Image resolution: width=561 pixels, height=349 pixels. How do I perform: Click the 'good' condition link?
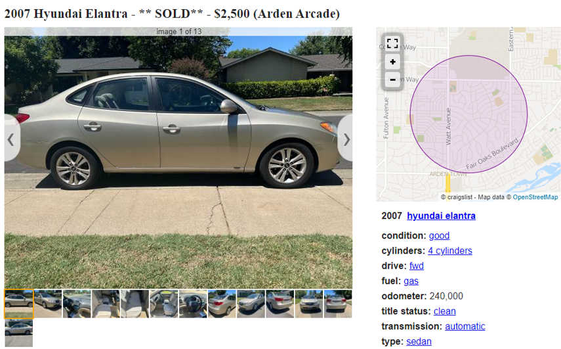click(439, 235)
